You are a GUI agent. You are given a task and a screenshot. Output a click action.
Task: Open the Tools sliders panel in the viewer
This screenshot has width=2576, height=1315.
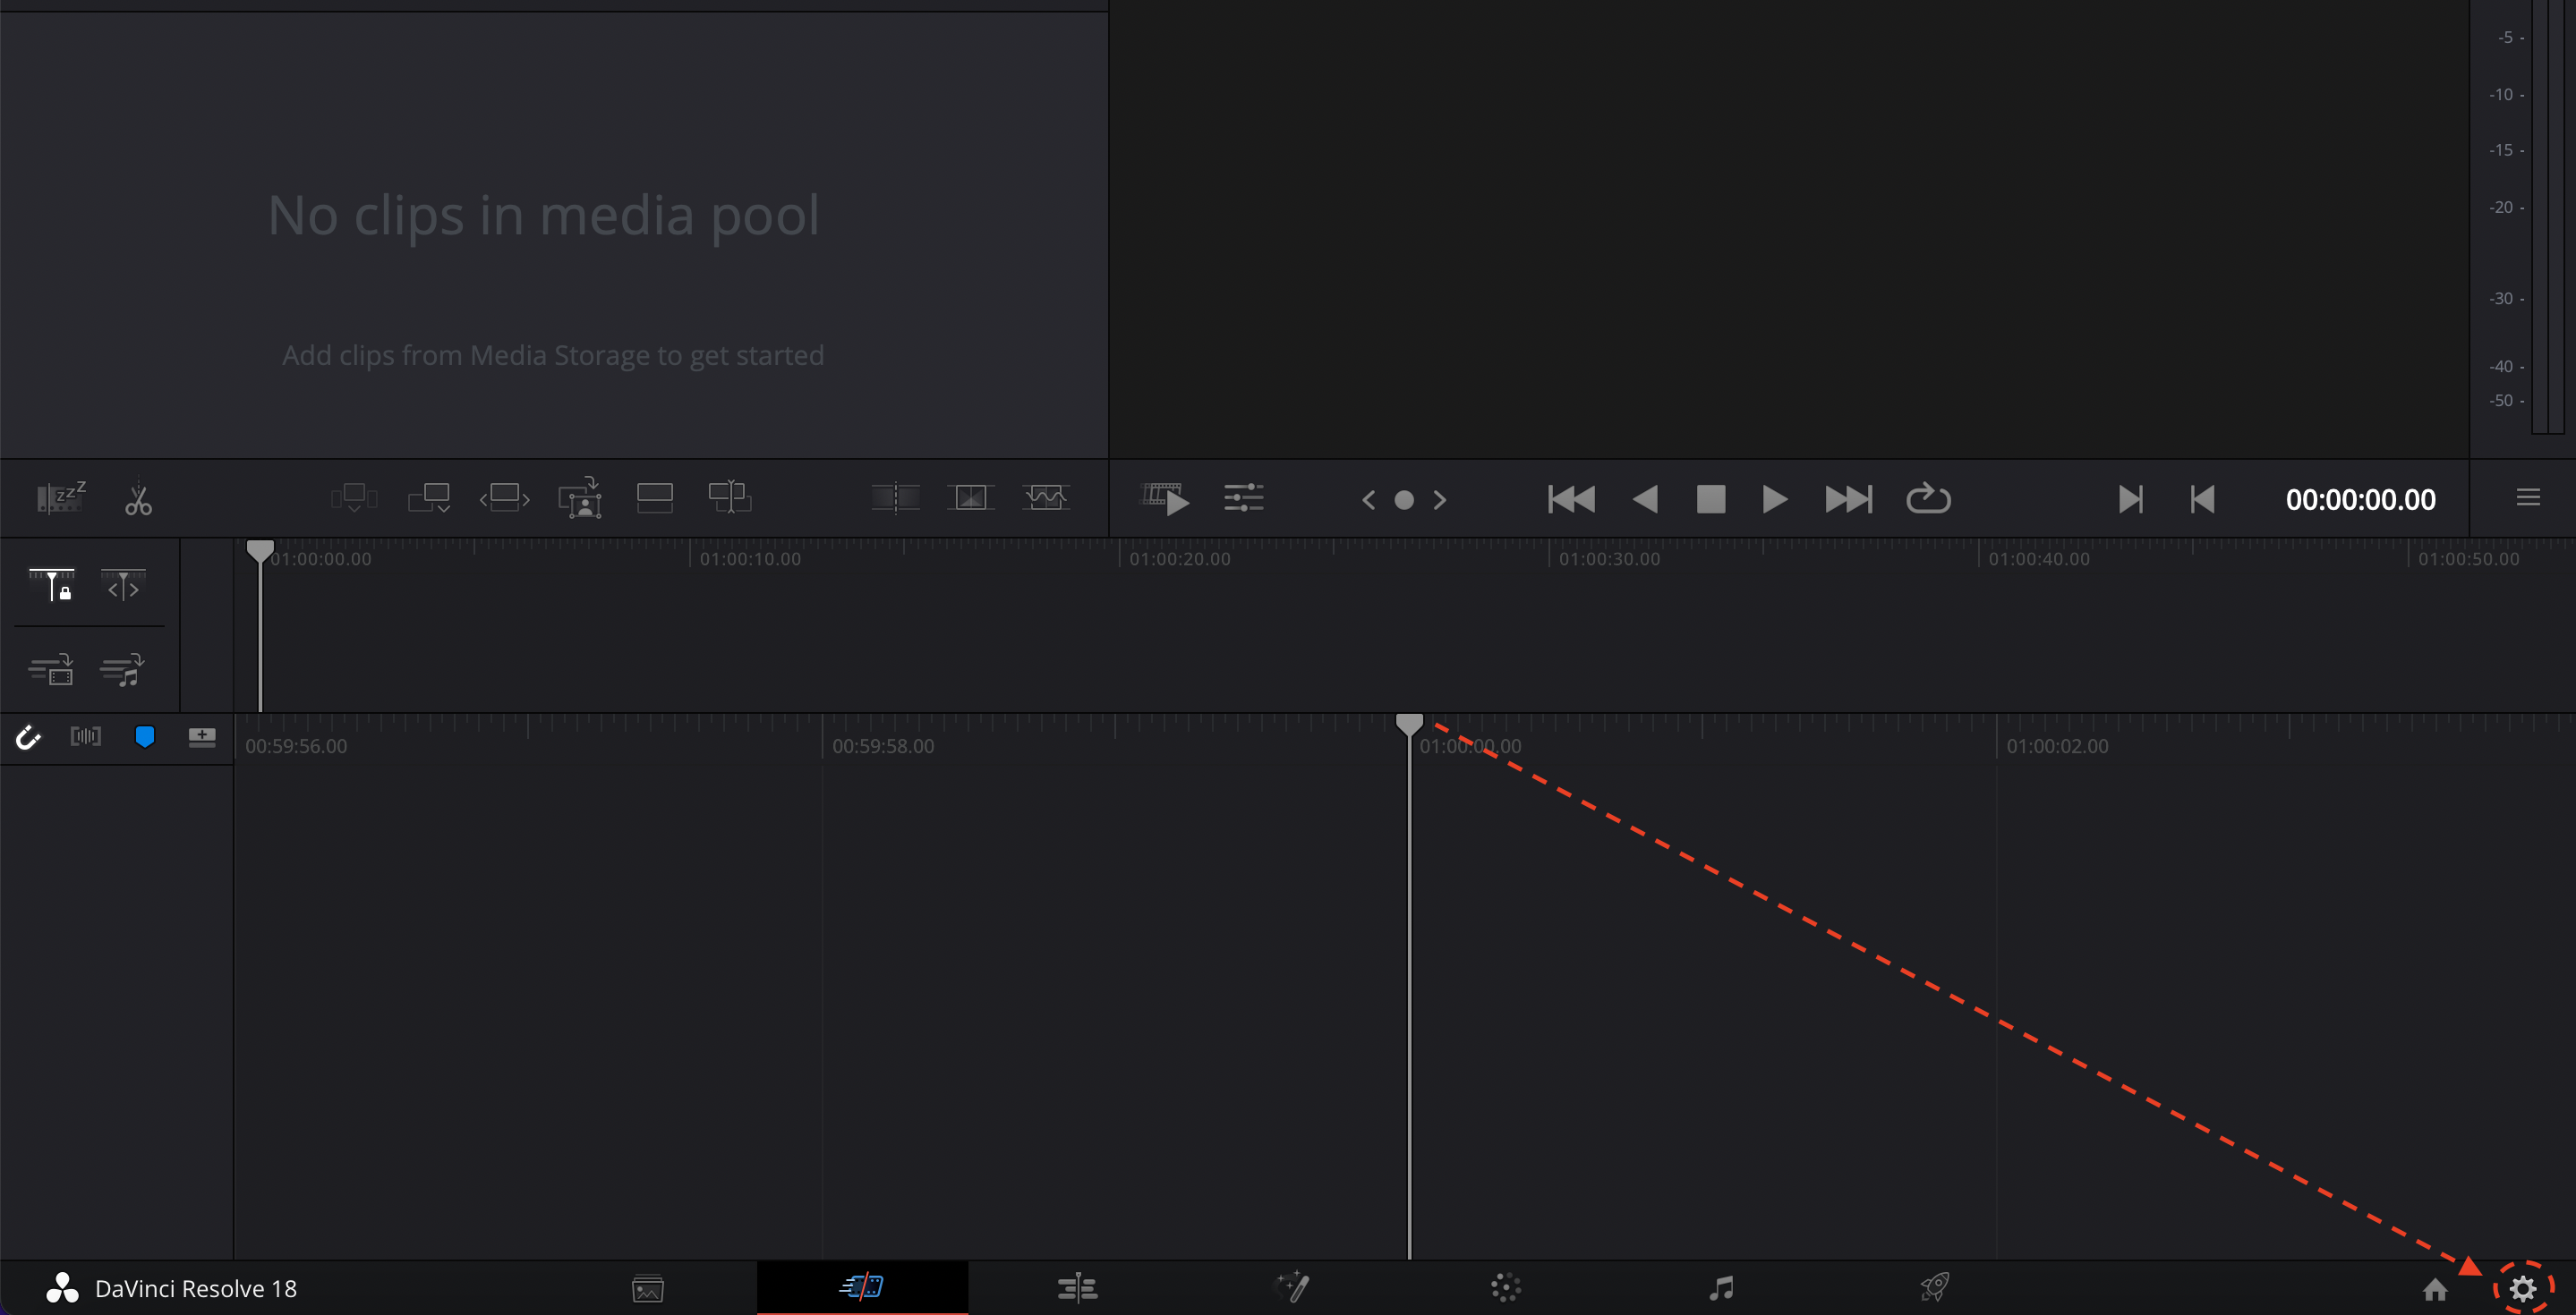1243,497
